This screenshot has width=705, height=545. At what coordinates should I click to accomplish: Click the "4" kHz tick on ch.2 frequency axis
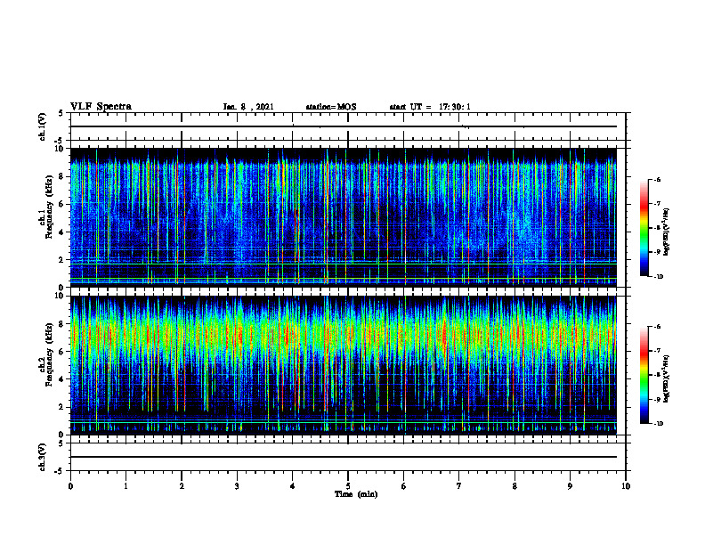(x=62, y=379)
